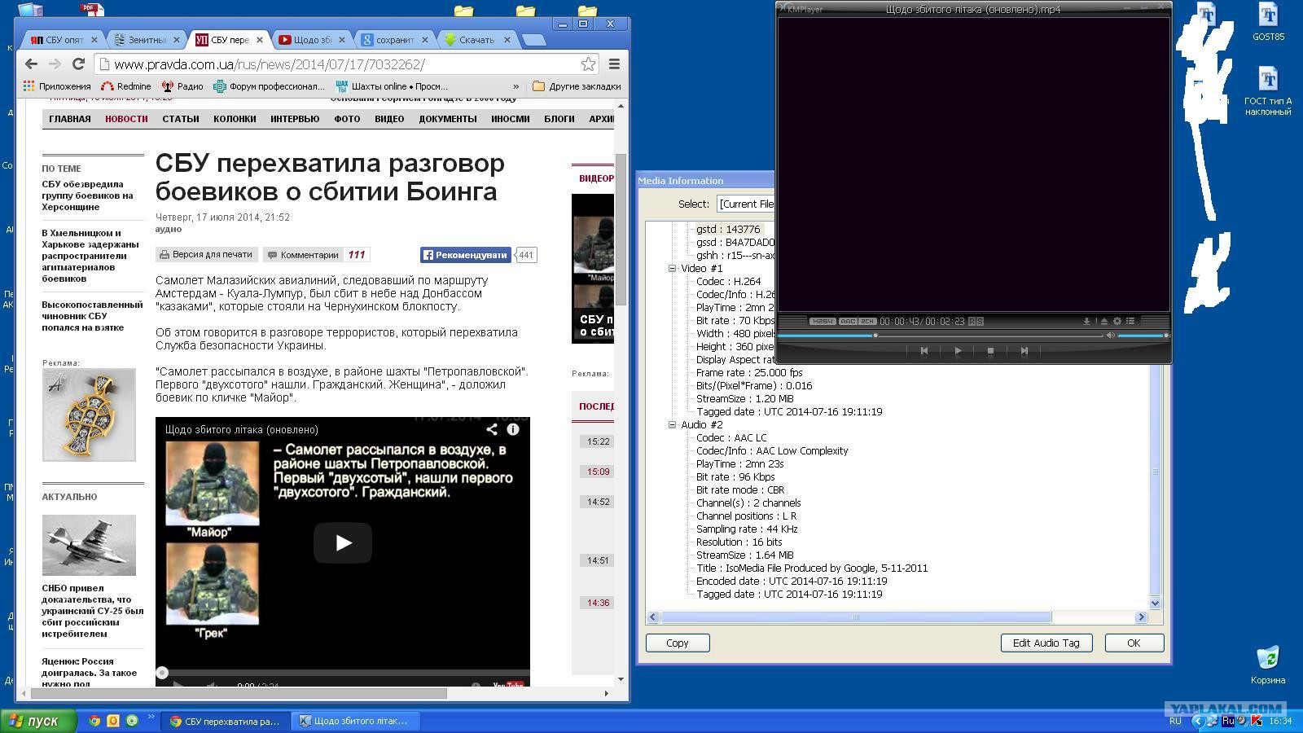The image size is (1303, 733).
Task: Click the info icon on embedded video
Action: click(x=513, y=429)
